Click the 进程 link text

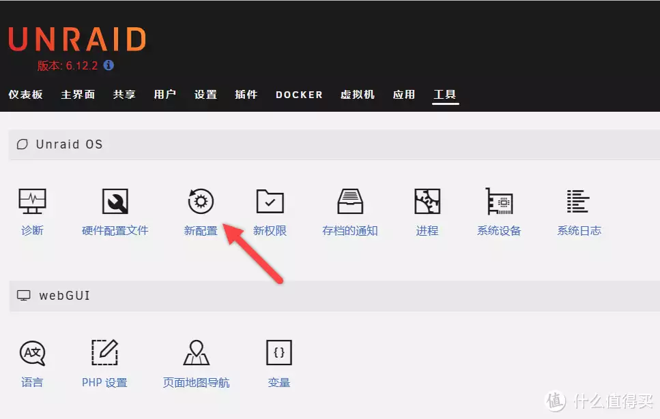(x=427, y=231)
